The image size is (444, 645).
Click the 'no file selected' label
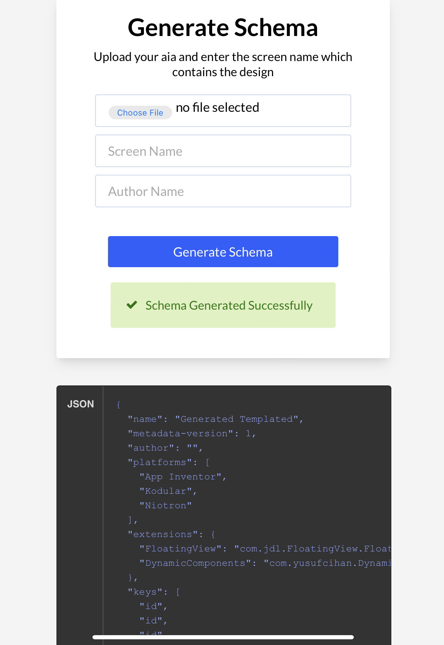click(x=217, y=108)
